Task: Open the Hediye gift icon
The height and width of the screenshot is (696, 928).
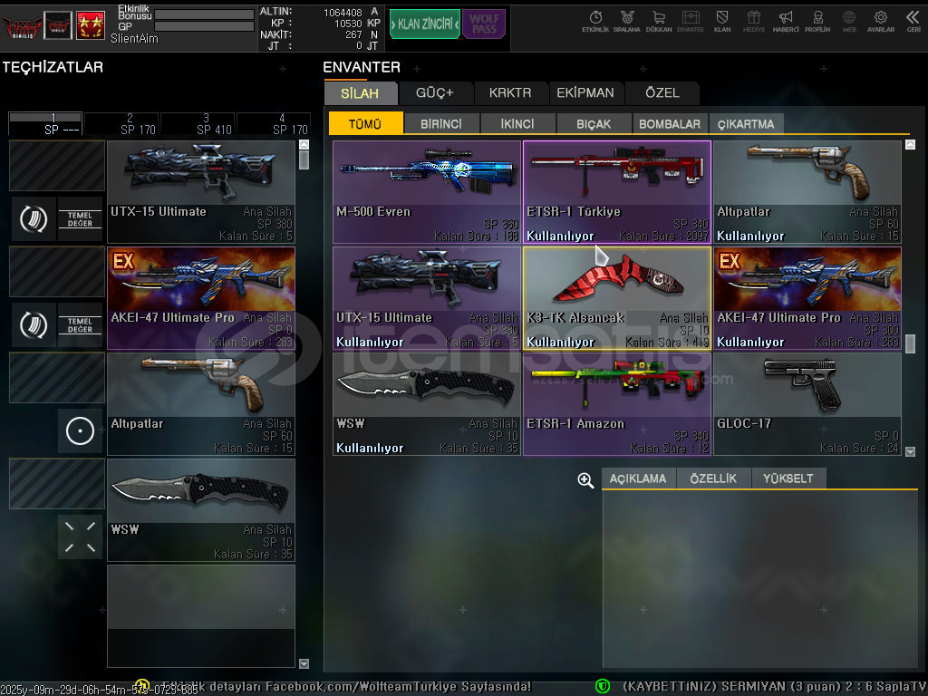Action: 754,21
